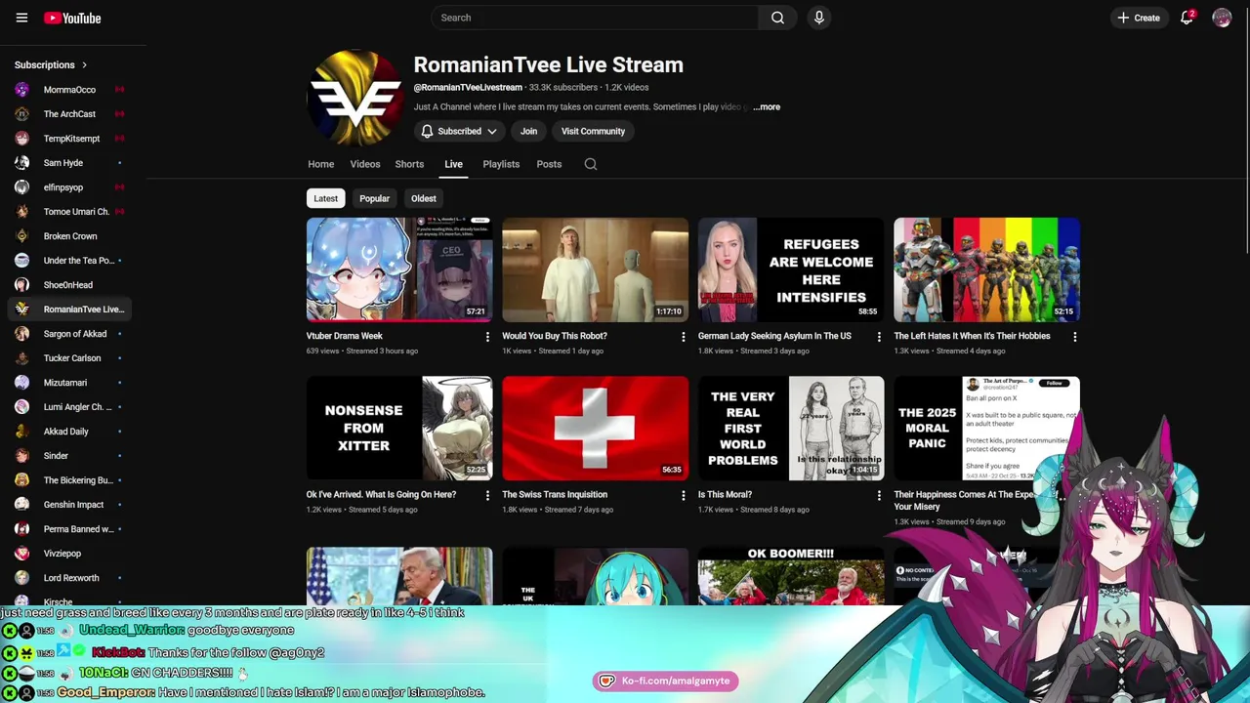Select the Live channel tab
Viewport: 1250px width, 703px height.
coord(453,164)
